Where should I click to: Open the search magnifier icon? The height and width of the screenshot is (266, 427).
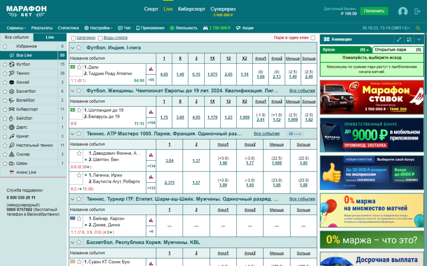(x=418, y=28)
